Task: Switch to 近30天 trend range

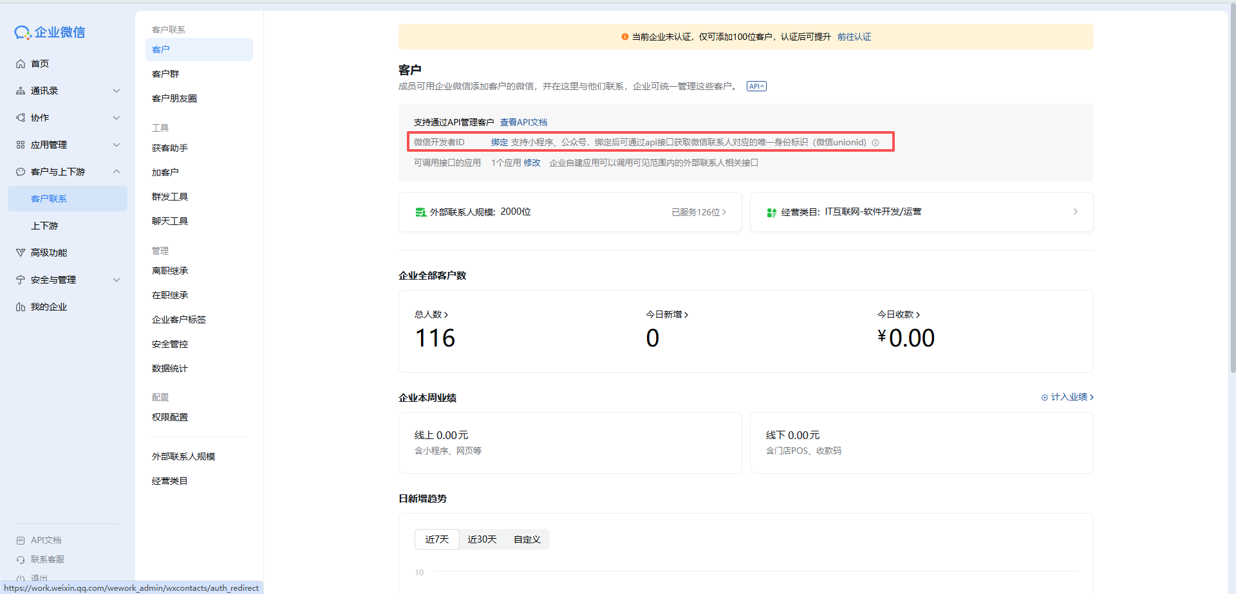Action: click(x=482, y=539)
